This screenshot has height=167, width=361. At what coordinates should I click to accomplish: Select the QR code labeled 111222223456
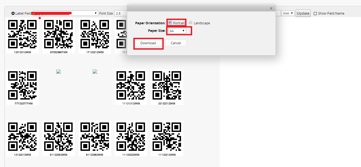(x=131, y=137)
